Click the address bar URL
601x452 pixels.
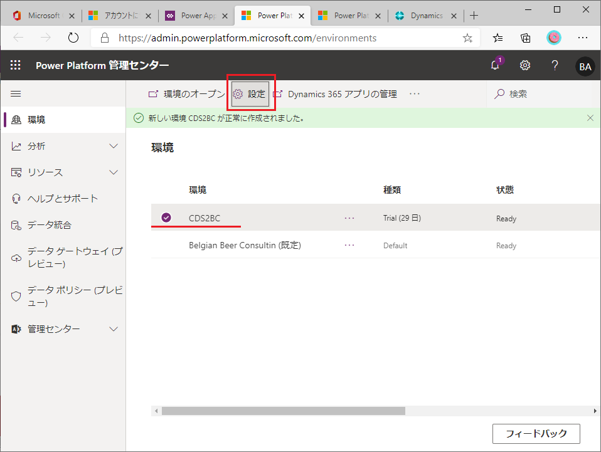point(248,38)
